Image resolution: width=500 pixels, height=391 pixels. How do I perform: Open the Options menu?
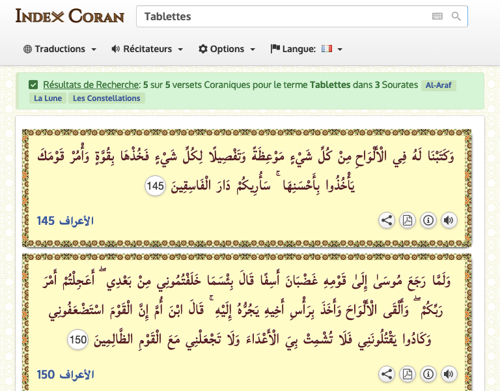coord(227,49)
